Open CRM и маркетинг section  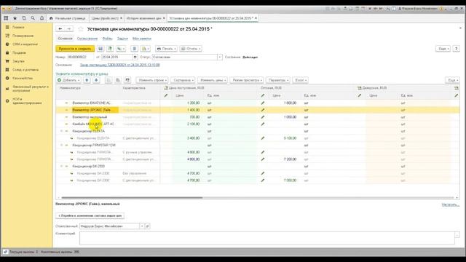tap(25, 44)
